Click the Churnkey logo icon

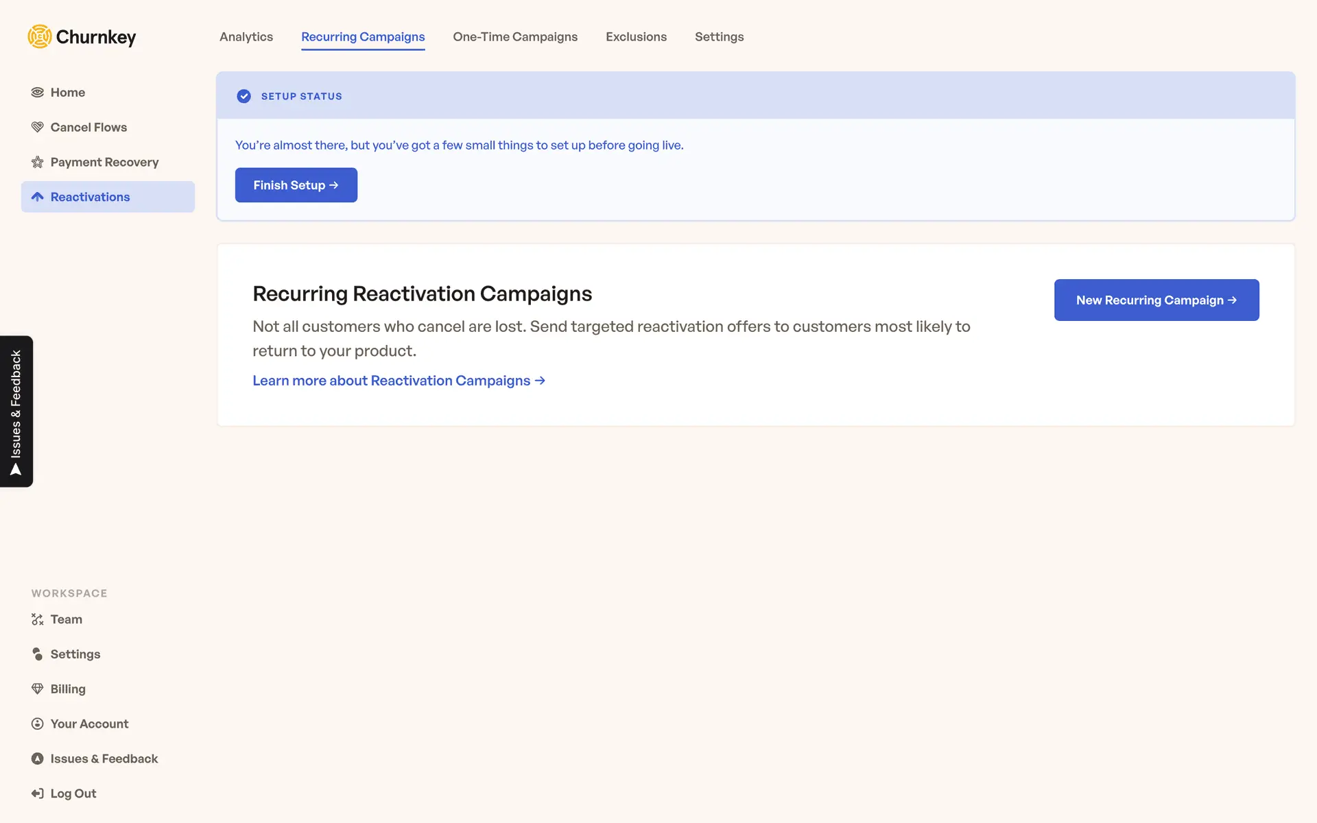coord(39,36)
